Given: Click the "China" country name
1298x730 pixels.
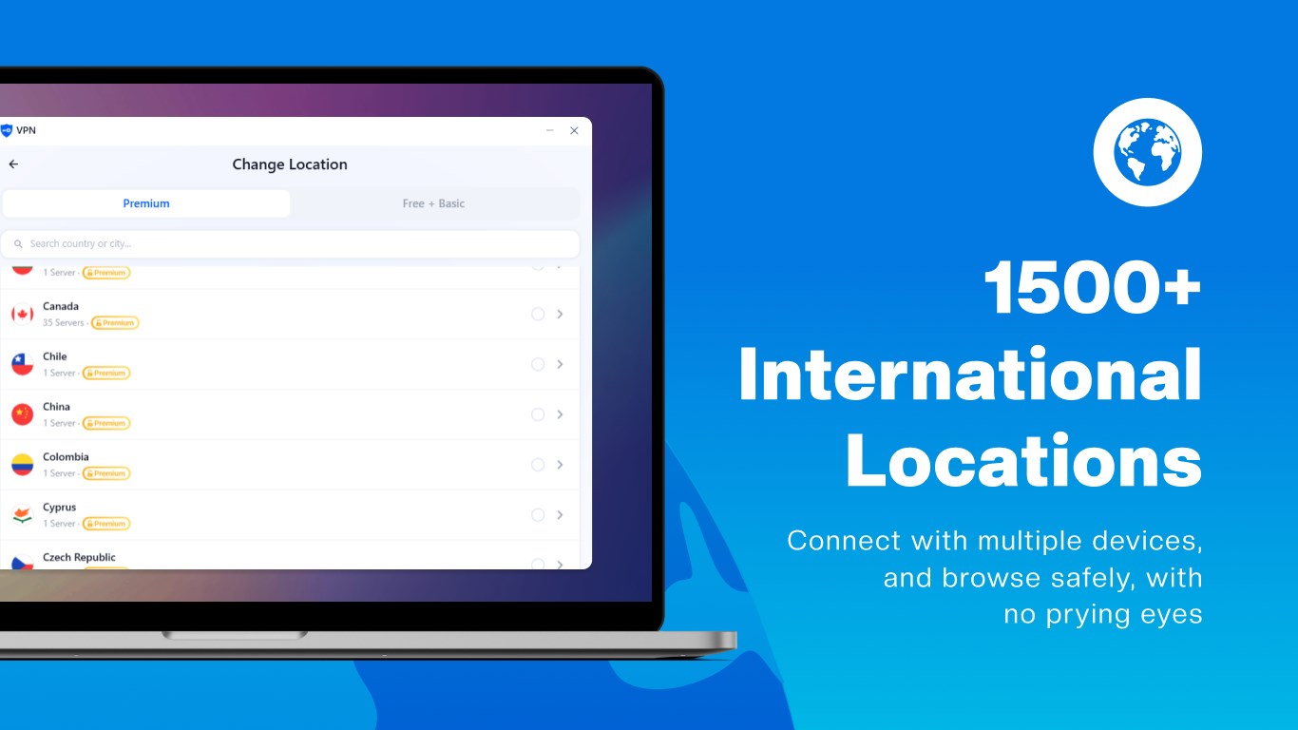Looking at the screenshot, I should click(57, 407).
